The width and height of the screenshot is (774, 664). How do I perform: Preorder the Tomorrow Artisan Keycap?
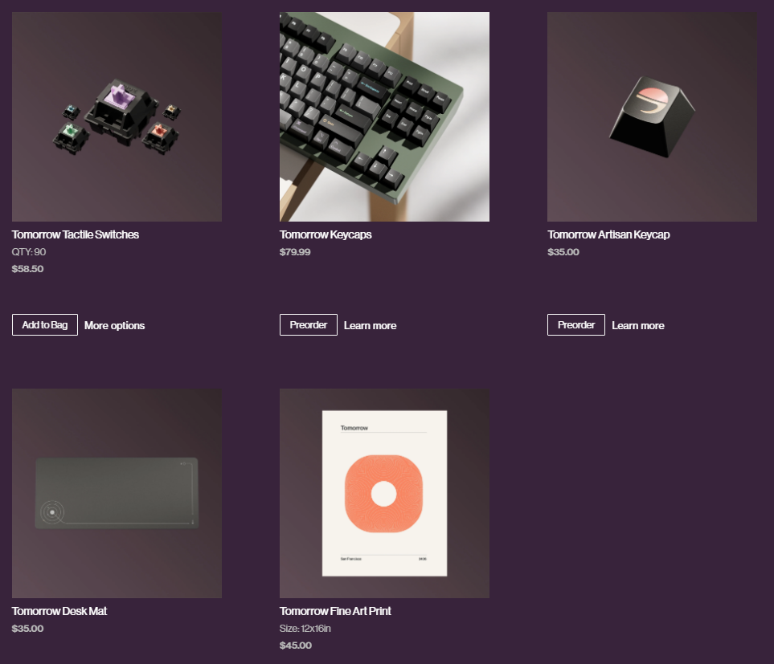(576, 325)
